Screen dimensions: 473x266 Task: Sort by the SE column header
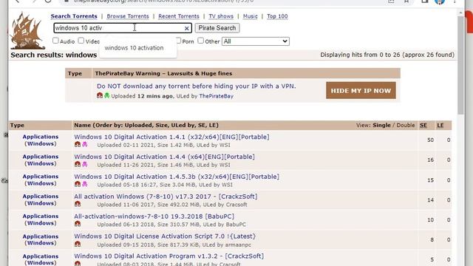[423, 125]
